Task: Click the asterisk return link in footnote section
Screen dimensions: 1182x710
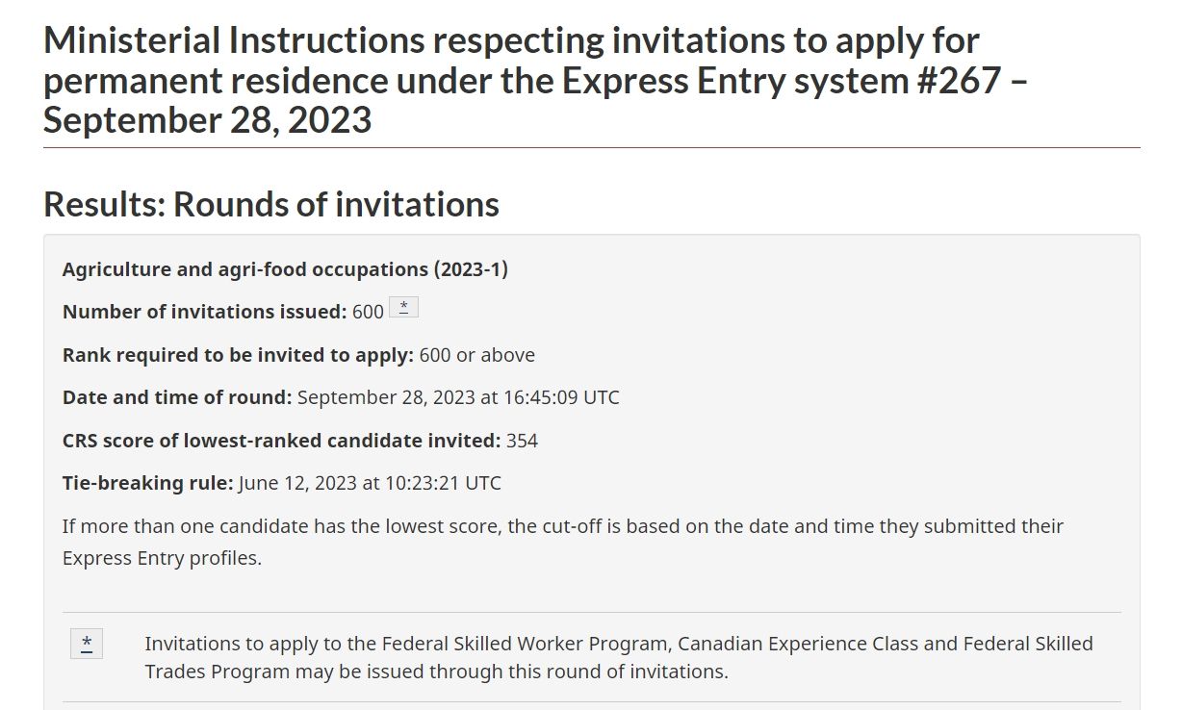Action: coord(87,644)
